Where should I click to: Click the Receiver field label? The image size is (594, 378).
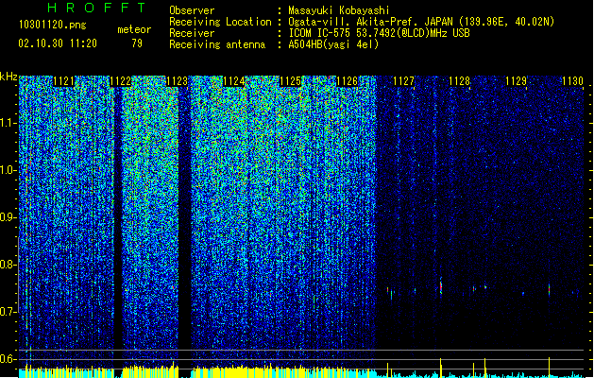pos(192,33)
